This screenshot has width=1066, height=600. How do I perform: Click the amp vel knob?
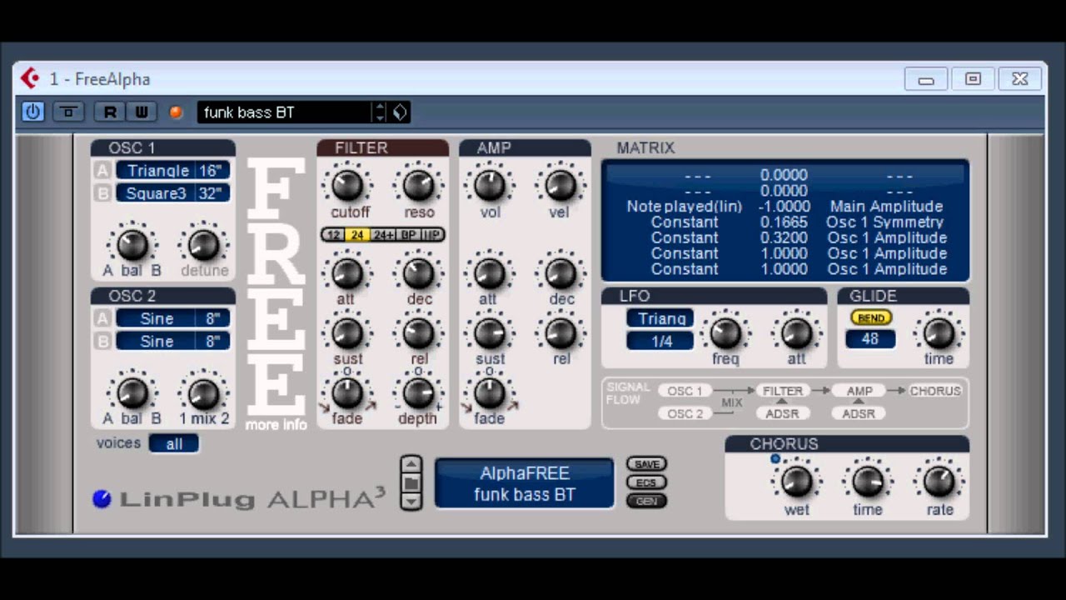(560, 186)
